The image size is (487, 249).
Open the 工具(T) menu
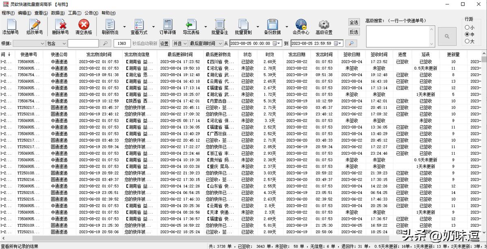75,13
